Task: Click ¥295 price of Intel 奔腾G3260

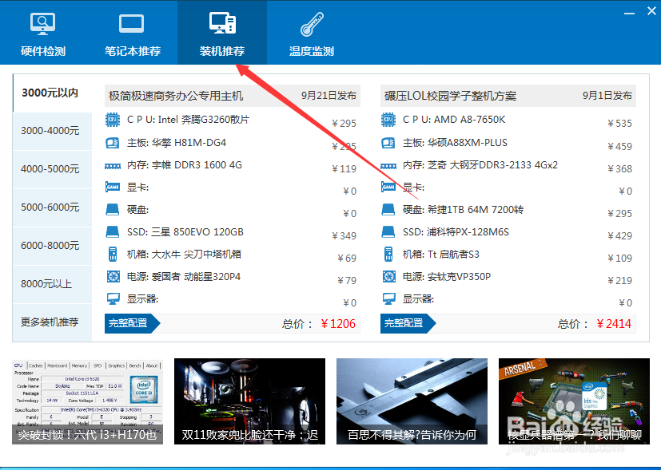Action: click(344, 124)
